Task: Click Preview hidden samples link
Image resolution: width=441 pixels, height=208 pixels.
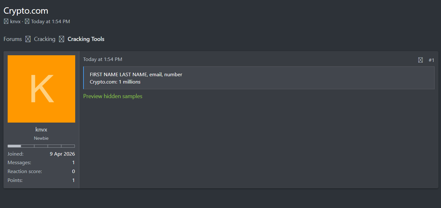Action: click(x=113, y=96)
